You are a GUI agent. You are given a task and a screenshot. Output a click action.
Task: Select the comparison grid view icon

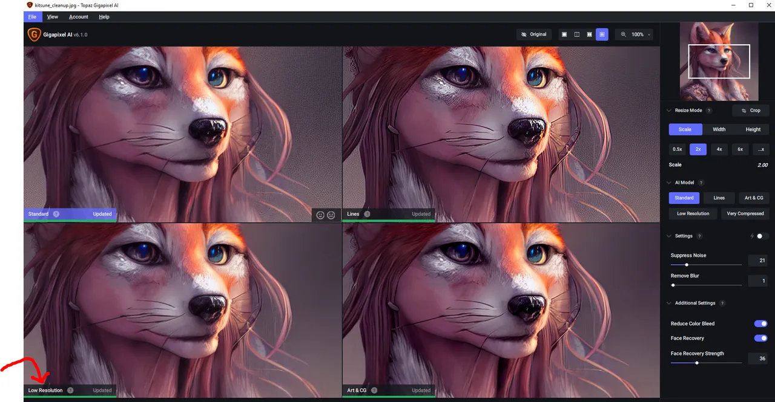(x=601, y=34)
